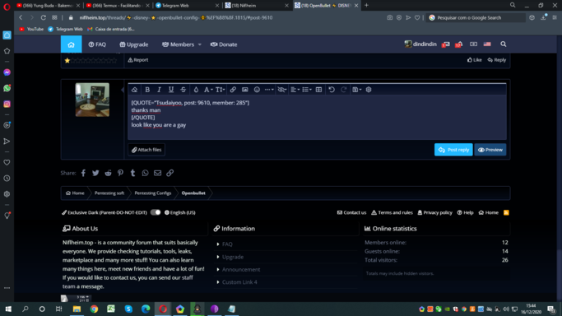The image size is (562, 316).
Task: Open the forum search icon
Action: (504, 44)
